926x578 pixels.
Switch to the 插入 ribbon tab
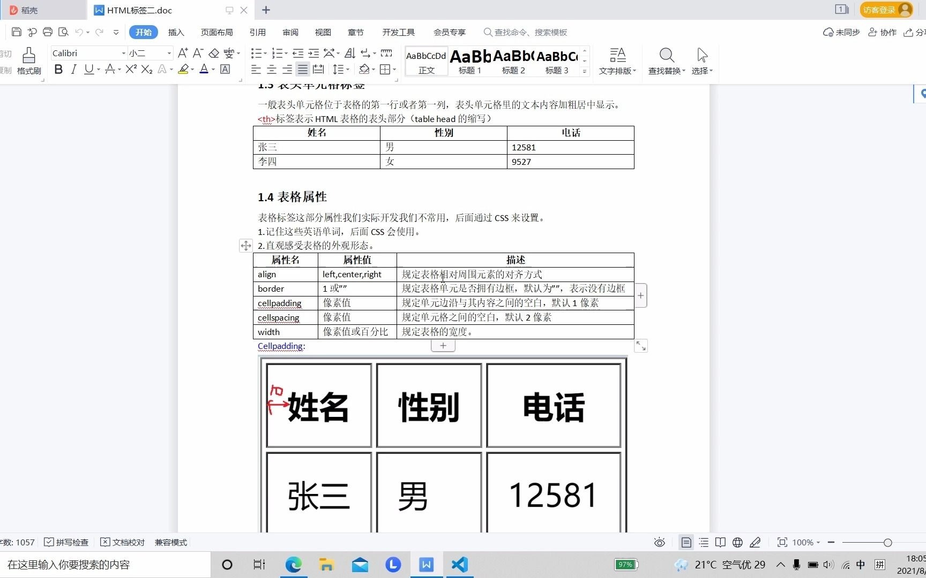(x=176, y=32)
